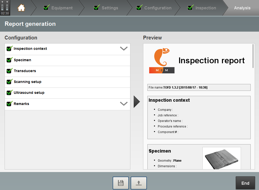Click the specimen plate thumbnail image
This screenshot has height=190, width=259.
pos(221,158)
